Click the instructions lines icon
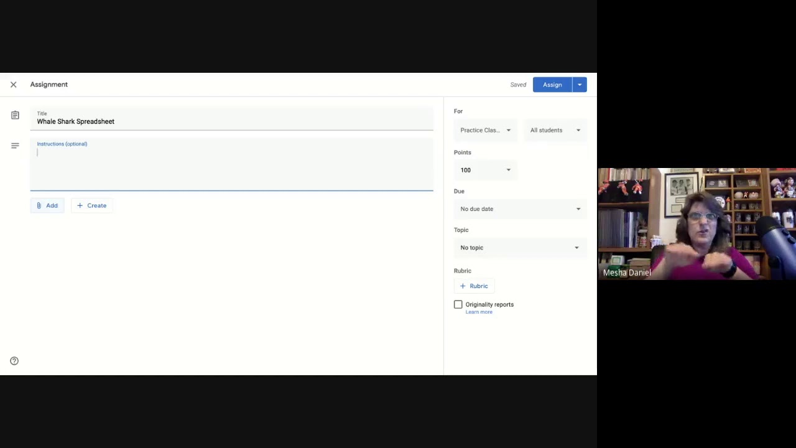This screenshot has width=796, height=448. coord(15,146)
